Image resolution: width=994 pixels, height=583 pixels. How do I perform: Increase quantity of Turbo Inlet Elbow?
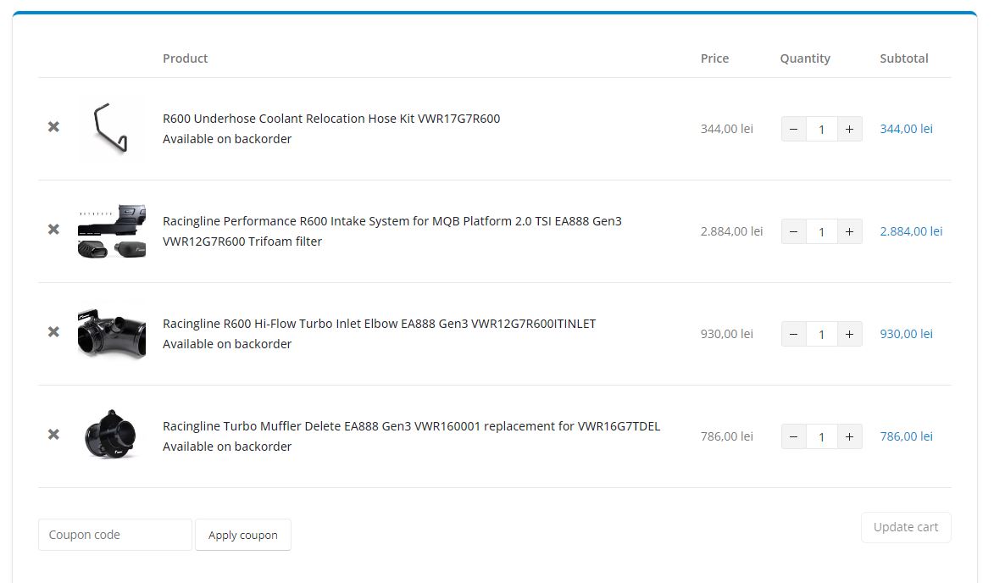tap(849, 335)
